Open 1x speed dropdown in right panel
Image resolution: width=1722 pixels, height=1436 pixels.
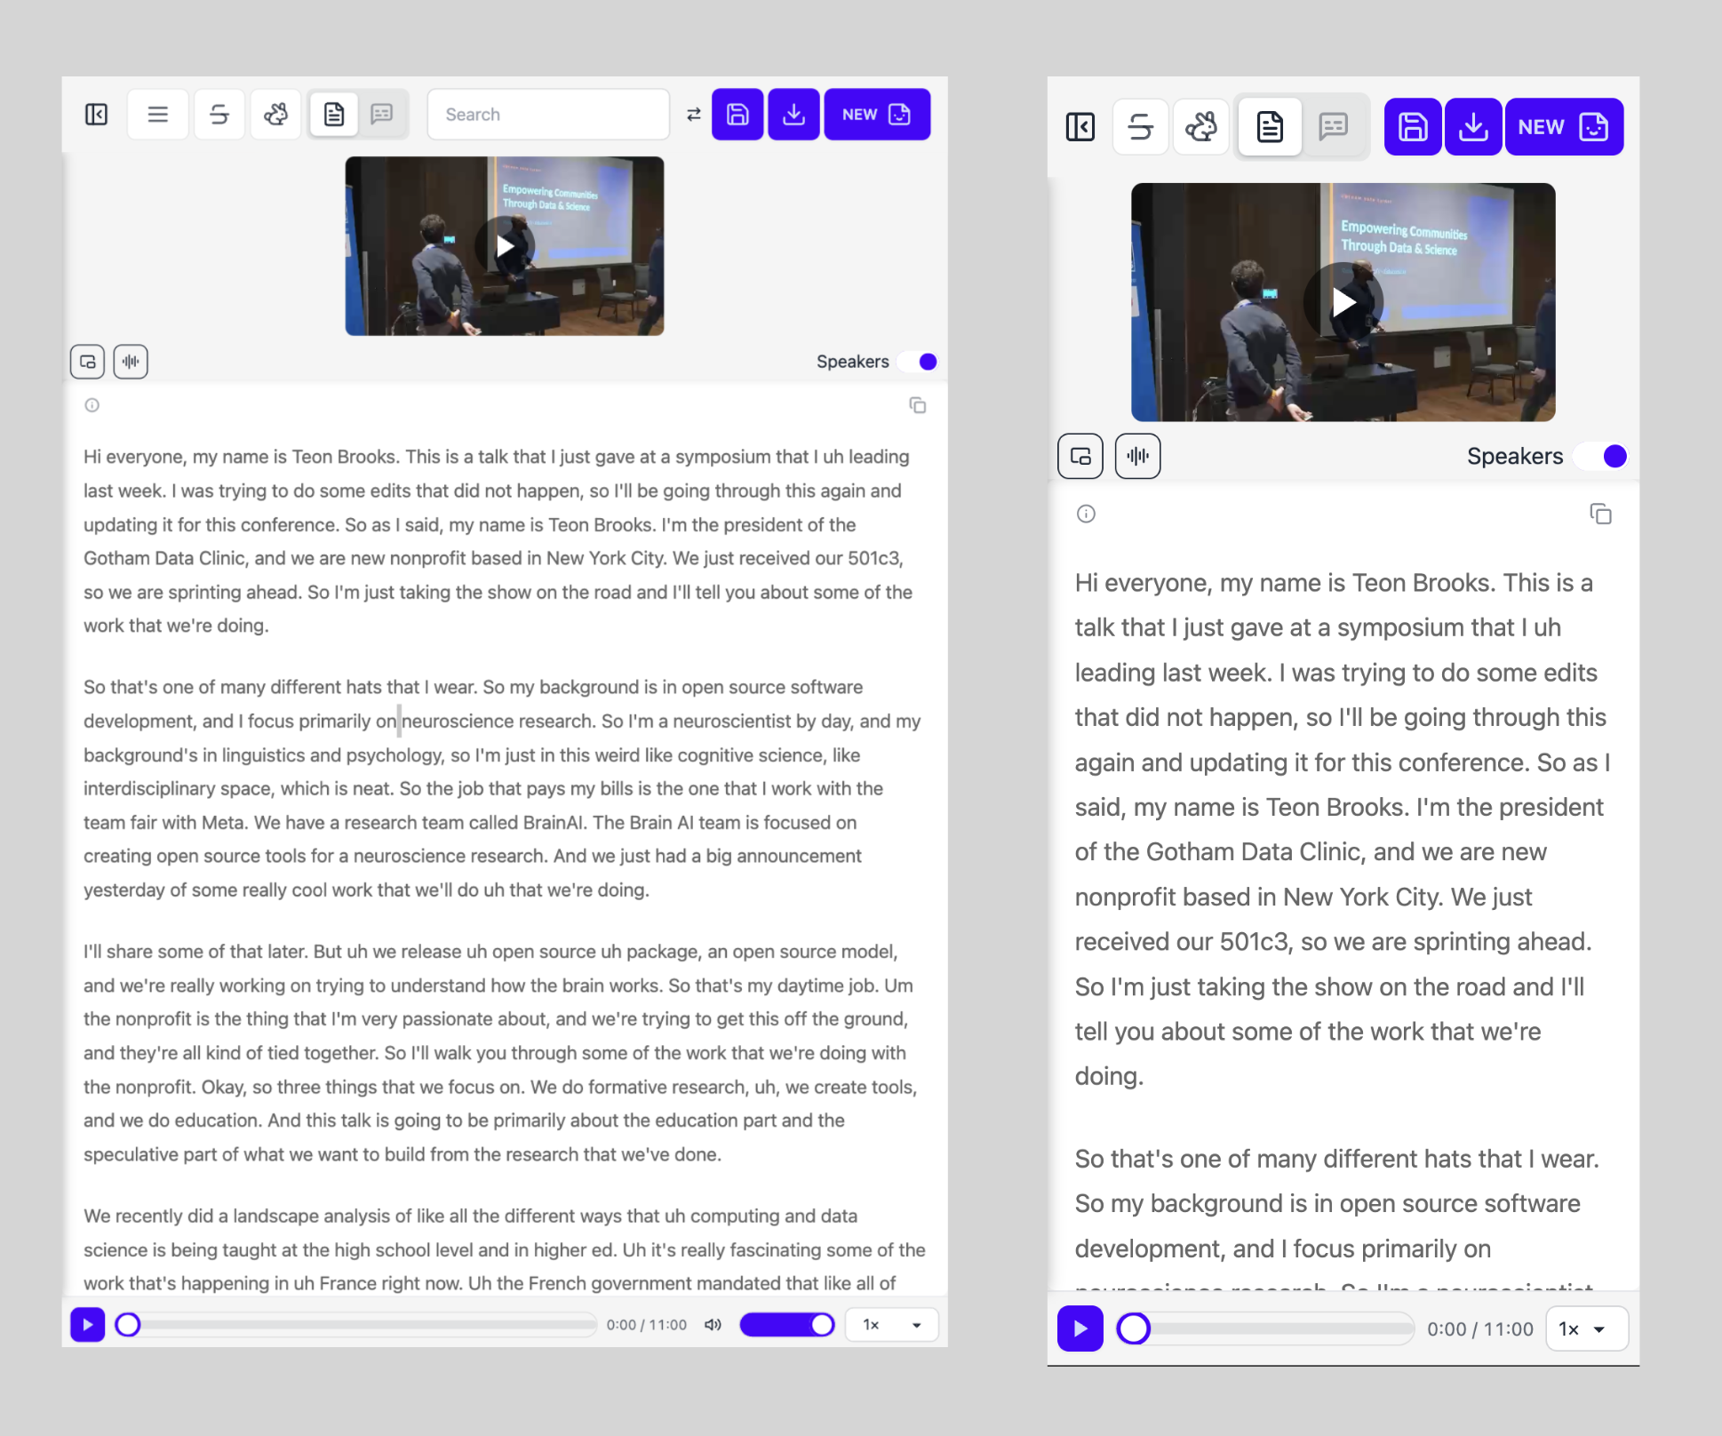coord(1587,1328)
